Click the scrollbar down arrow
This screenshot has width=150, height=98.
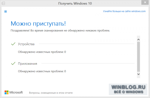(139, 74)
